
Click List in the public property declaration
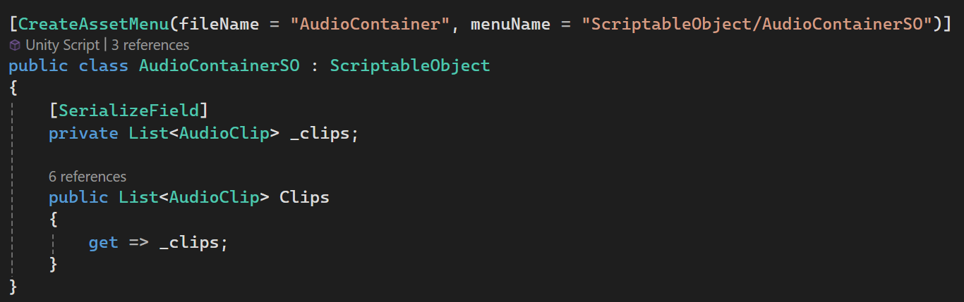(x=138, y=197)
